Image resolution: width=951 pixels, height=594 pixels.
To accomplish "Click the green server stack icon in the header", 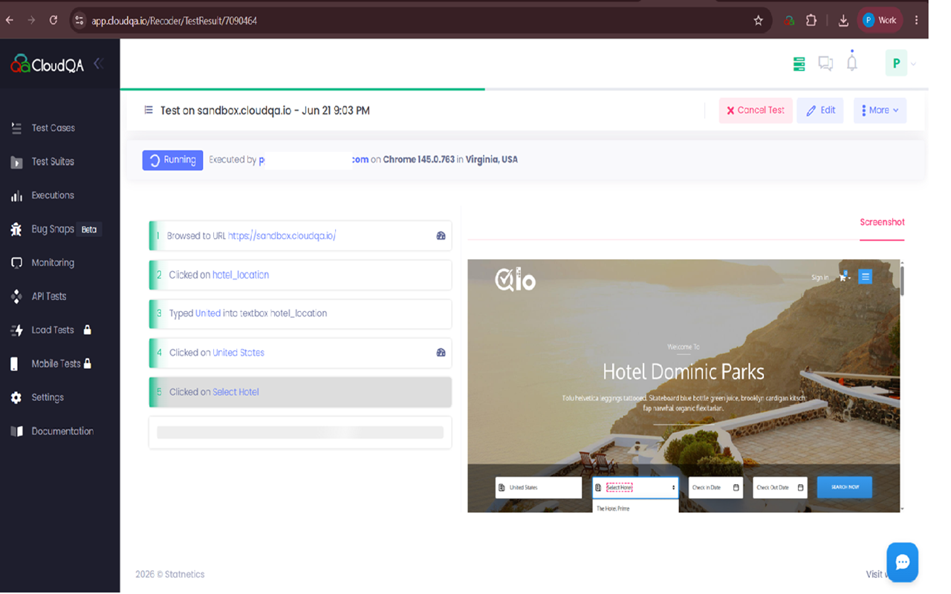I will click(x=799, y=64).
